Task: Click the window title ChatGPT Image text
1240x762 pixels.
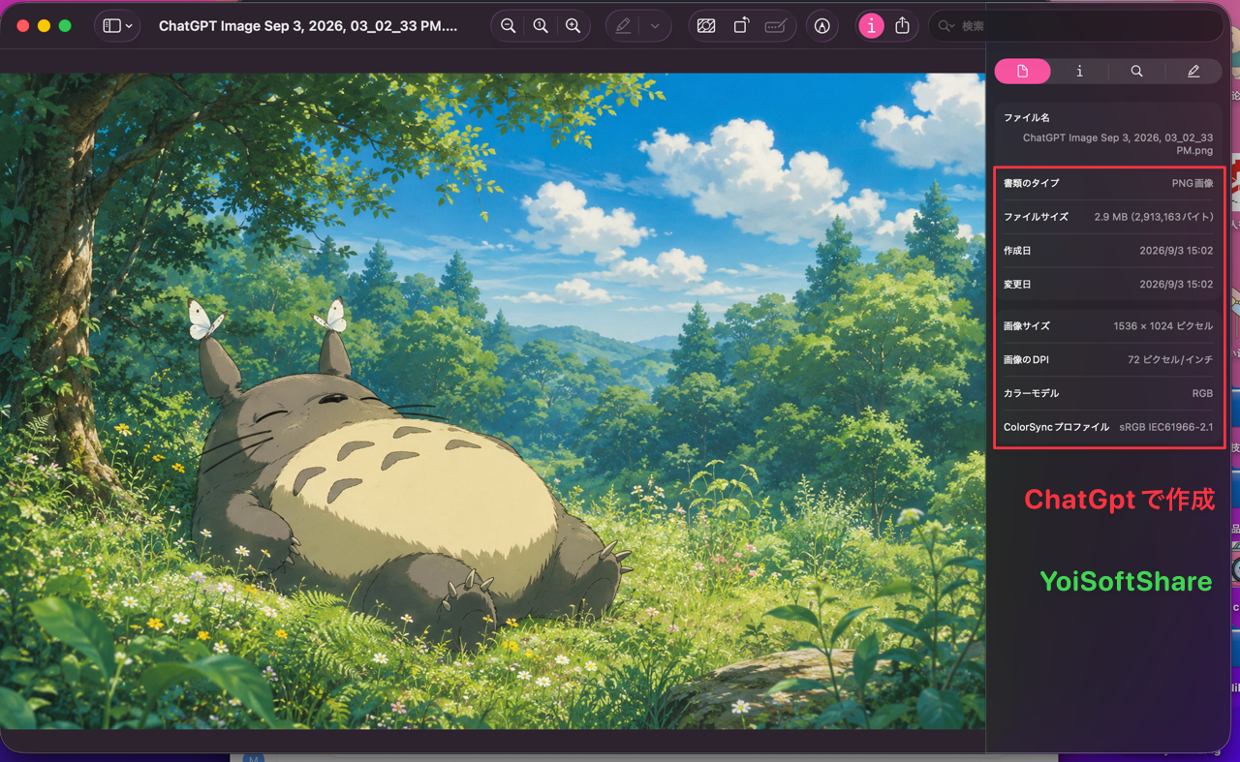Action: (308, 26)
